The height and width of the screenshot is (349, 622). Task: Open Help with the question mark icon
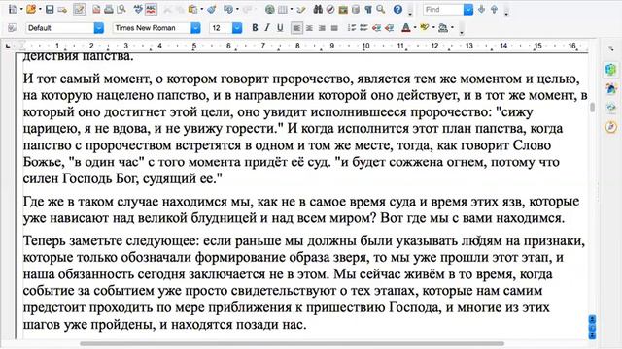(x=397, y=9)
